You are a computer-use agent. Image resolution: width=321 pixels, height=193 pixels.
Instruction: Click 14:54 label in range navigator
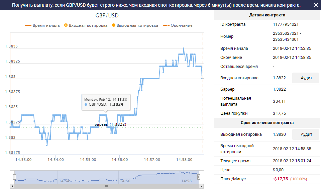click(64, 181)
